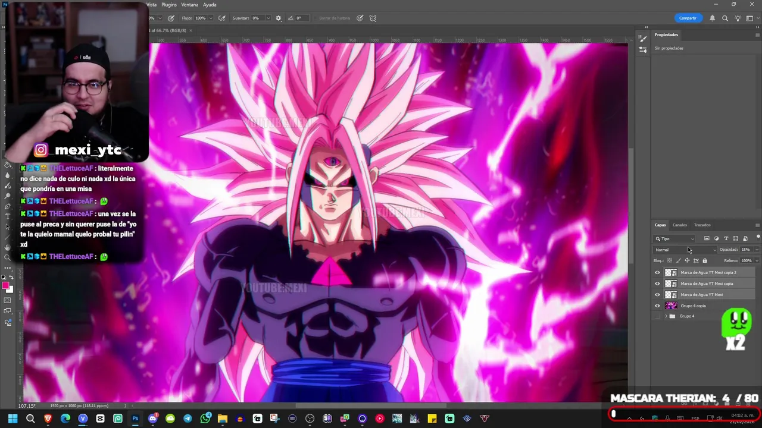Click the pixel layer filter icon
762x428 pixels.
(707, 238)
